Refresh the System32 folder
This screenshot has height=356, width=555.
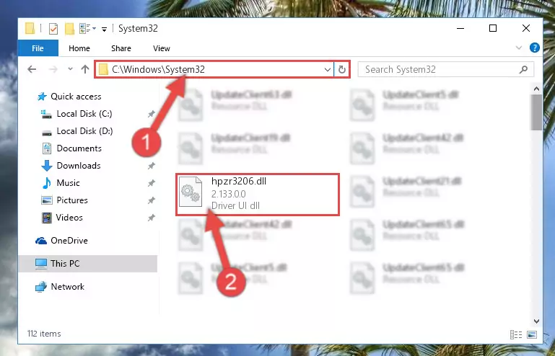[341, 70]
